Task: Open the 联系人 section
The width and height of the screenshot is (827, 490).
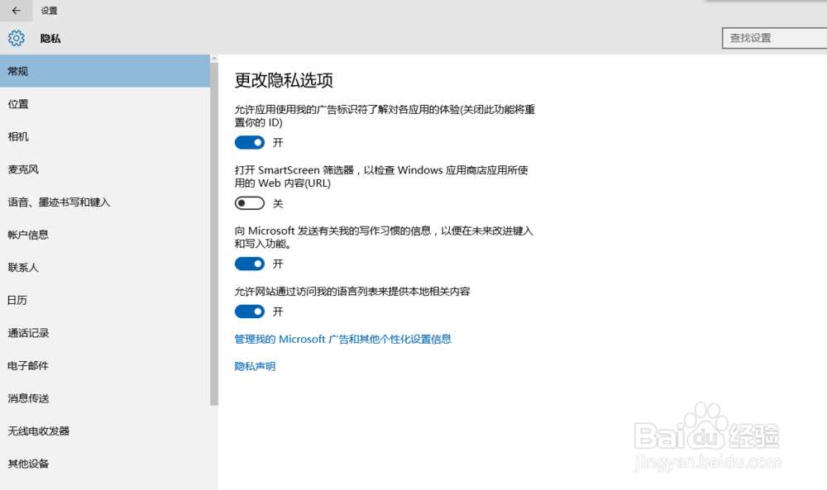Action: pyautogui.click(x=105, y=267)
